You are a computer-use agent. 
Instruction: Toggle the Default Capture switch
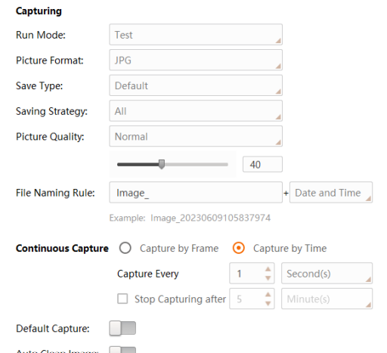(x=122, y=328)
